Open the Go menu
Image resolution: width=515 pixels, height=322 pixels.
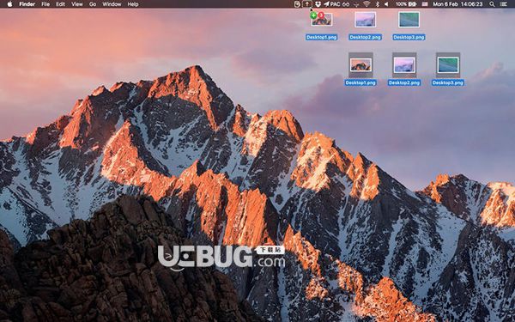pyautogui.click(x=93, y=4)
